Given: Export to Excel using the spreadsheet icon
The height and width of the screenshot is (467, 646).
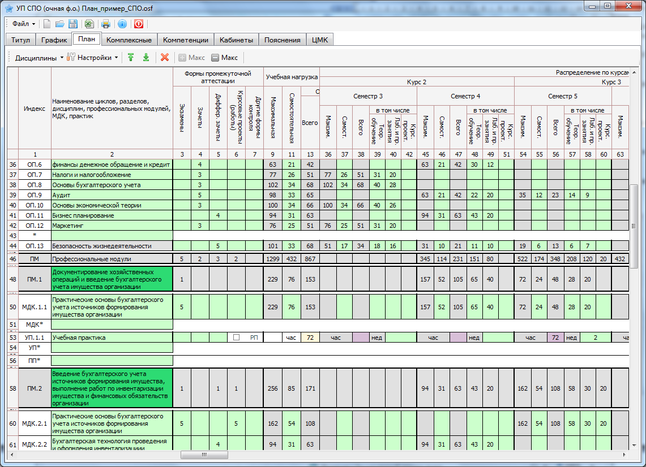Looking at the screenshot, I should pos(89,24).
